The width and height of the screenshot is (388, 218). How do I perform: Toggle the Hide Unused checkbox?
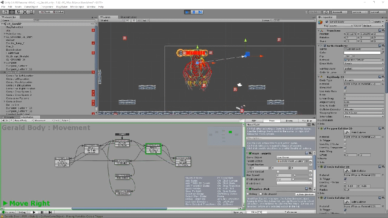click(x=261, y=194)
